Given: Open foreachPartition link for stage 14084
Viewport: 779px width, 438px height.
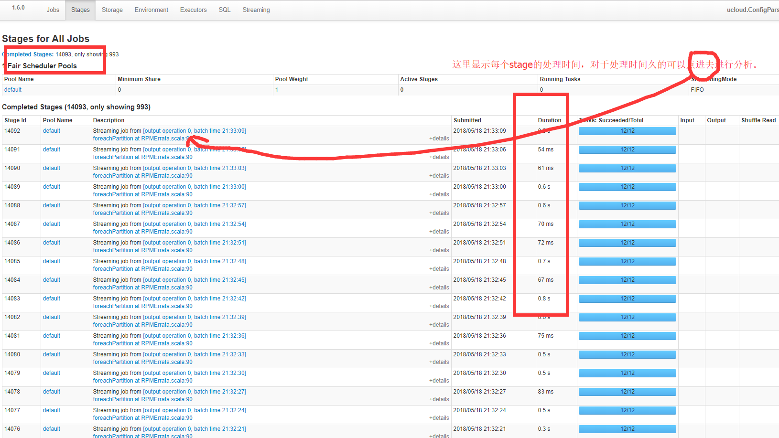Looking at the screenshot, I should [143, 288].
